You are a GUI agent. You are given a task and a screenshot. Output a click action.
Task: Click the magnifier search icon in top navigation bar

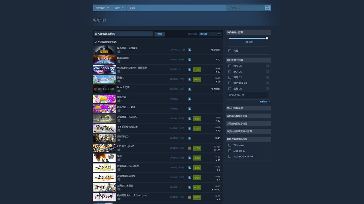click(267, 8)
